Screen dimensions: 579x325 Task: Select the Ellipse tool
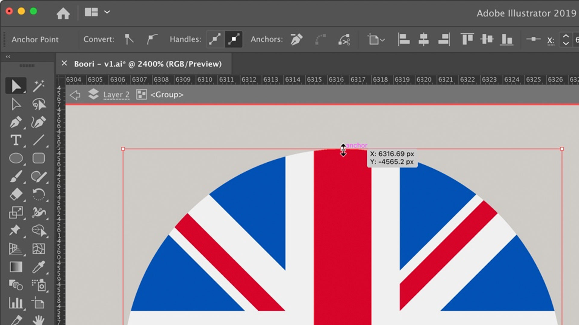16,158
